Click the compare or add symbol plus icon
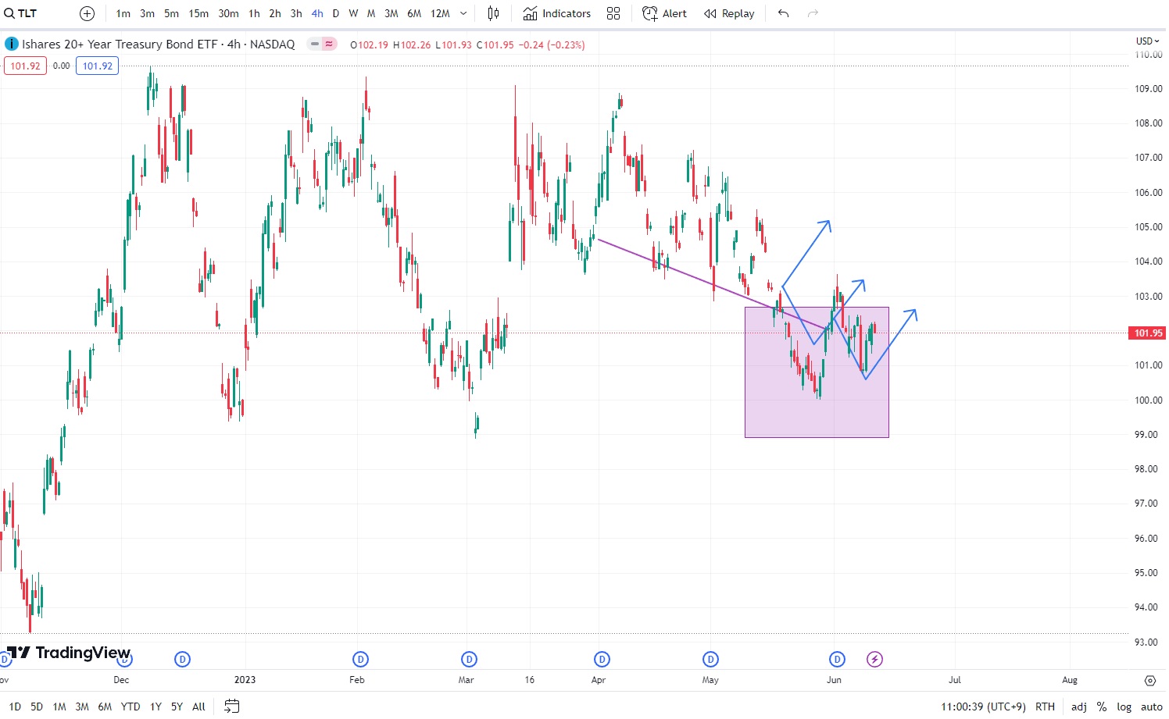 tap(88, 13)
